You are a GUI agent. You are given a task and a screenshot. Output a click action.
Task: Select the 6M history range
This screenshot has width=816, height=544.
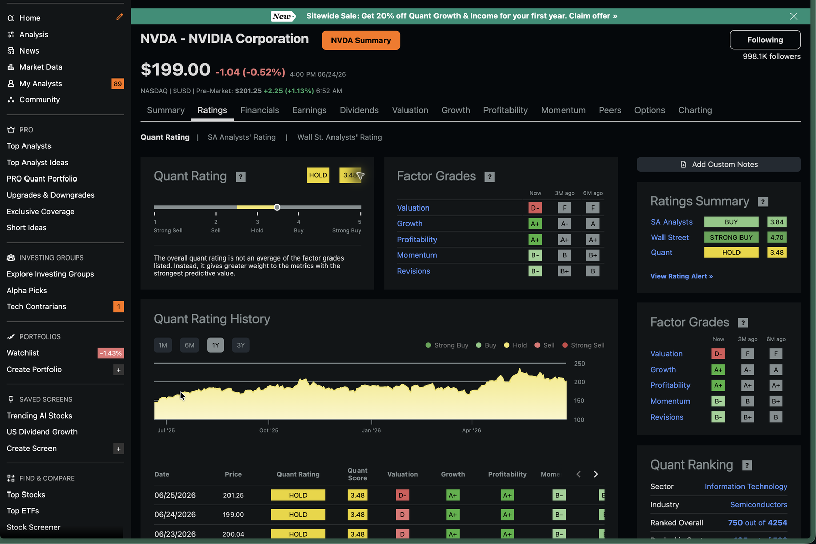click(x=190, y=345)
